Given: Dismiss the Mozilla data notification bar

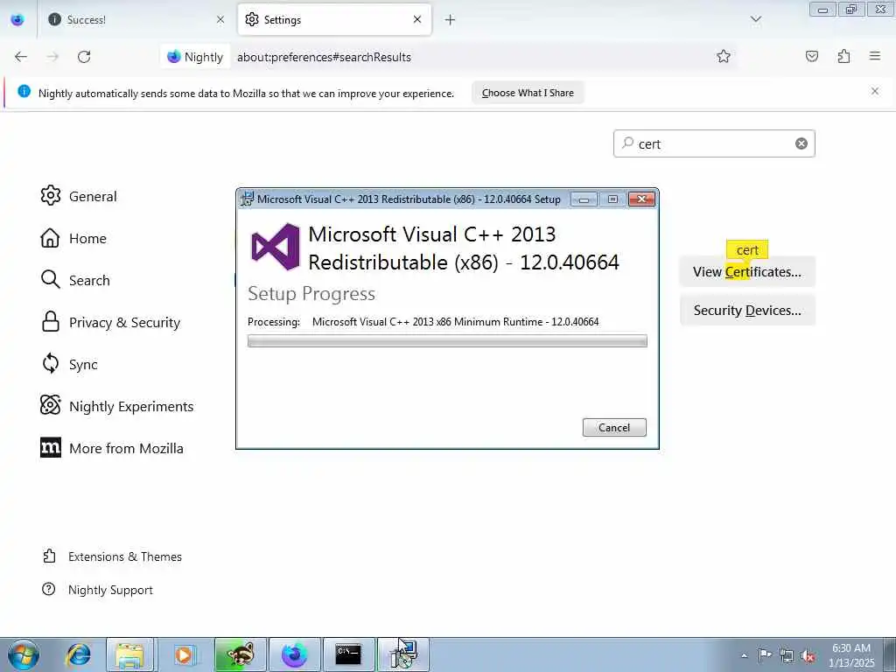Looking at the screenshot, I should (x=875, y=91).
